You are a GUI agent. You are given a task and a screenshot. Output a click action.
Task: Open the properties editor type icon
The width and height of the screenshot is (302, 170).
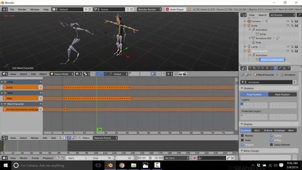(243, 68)
